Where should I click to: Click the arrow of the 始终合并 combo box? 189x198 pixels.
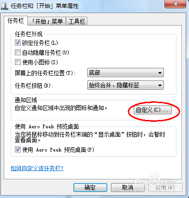tap(160, 85)
